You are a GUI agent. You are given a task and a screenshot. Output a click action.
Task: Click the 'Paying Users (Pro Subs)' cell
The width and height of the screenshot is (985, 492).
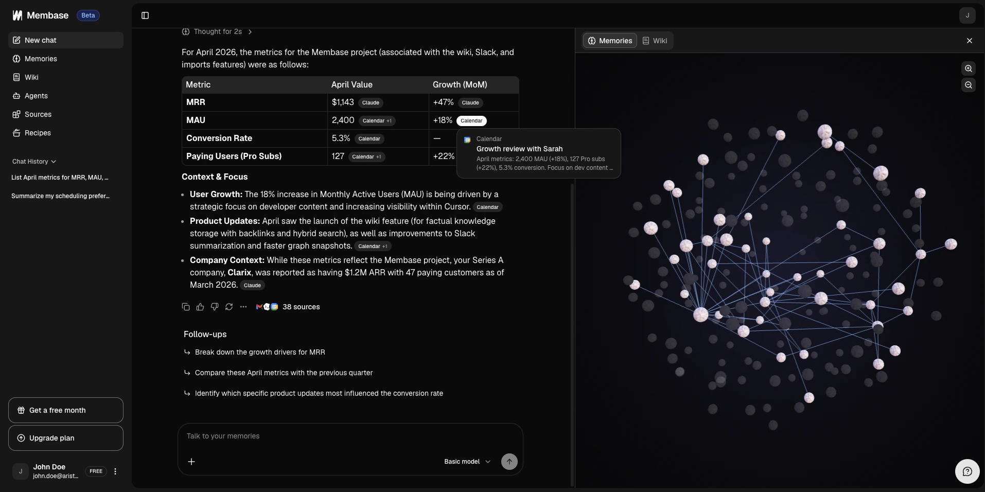coord(255,156)
